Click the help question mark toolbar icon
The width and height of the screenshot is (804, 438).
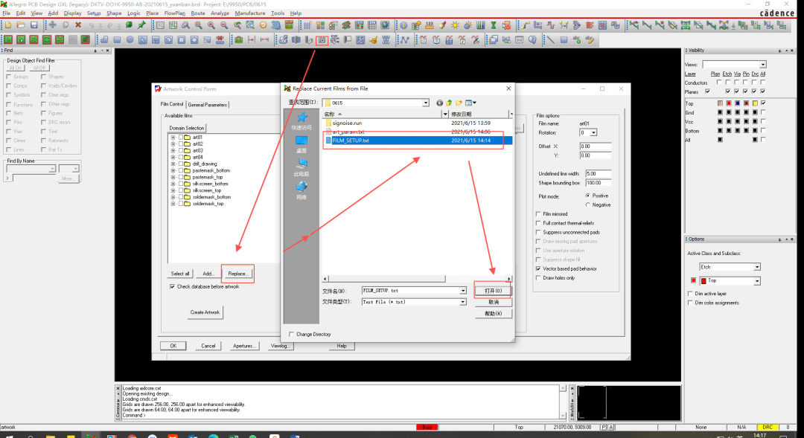coord(532,39)
